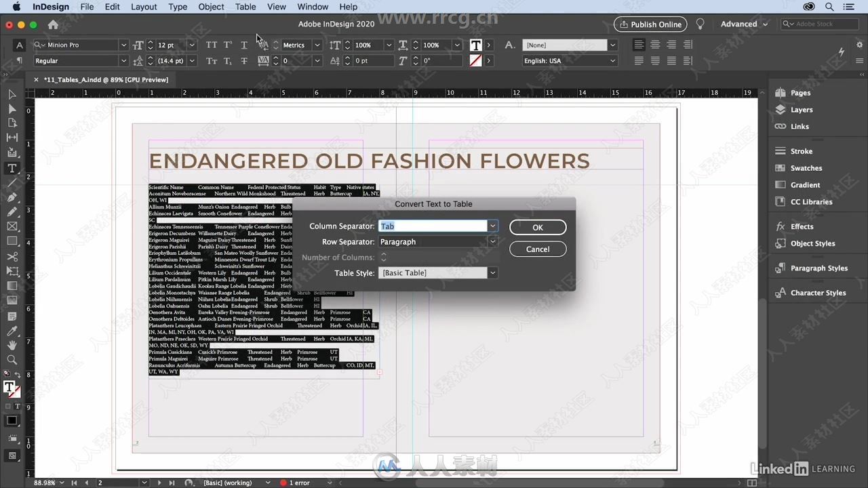Open the Window menu
The image size is (868, 488).
pyautogui.click(x=313, y=7)
